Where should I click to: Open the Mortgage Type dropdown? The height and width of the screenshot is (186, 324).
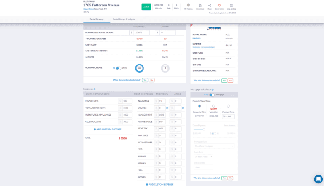point(214,146)
